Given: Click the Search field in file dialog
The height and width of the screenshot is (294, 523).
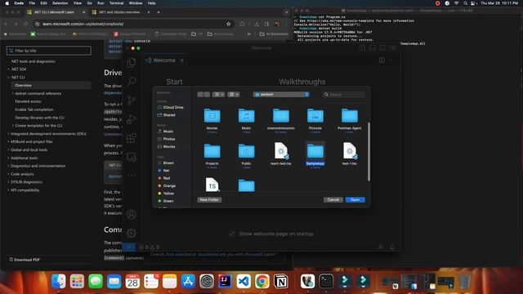Looking at the screenshot, I should pyautogui.click(x=344, y=95).
